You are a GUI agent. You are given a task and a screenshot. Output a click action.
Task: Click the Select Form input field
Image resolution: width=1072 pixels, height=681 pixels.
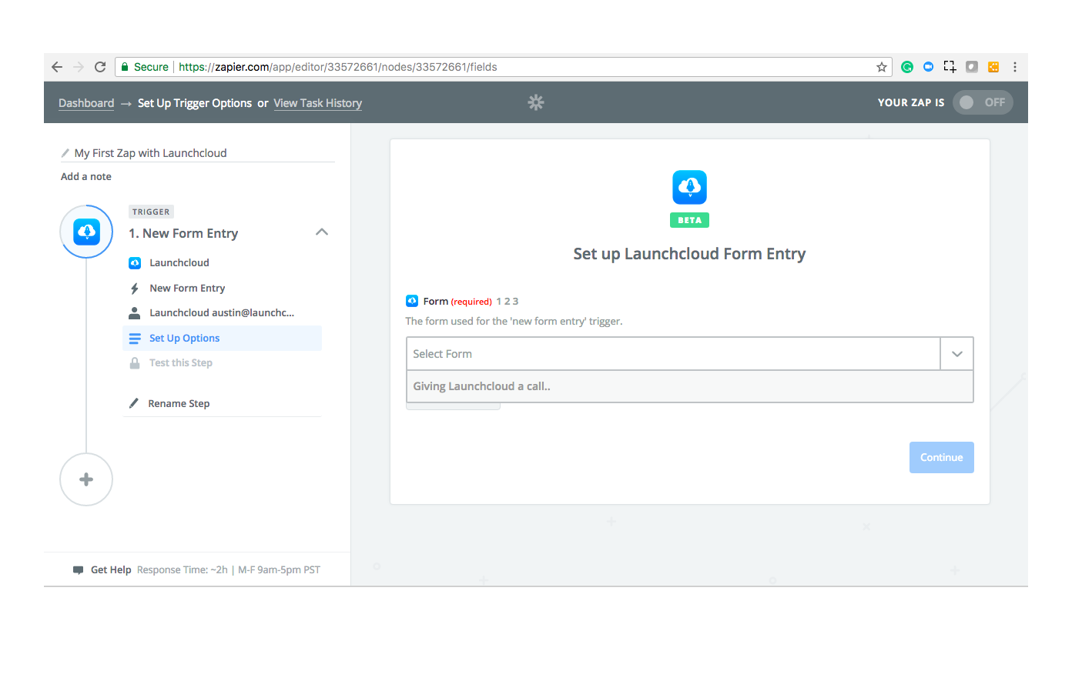coord(673,354)
